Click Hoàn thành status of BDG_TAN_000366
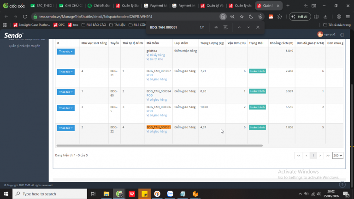This screenshot has height=199, width=354. coord(257,107)
